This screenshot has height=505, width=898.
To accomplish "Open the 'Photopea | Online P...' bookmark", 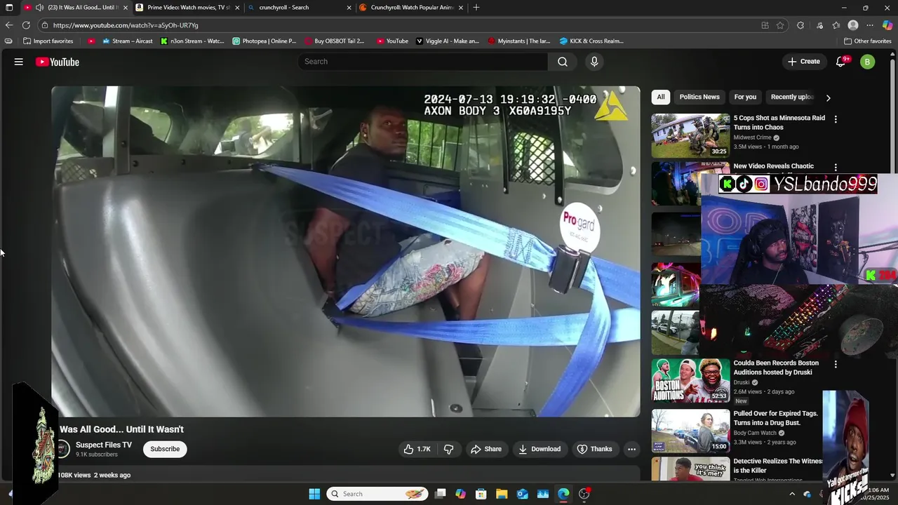I will click(264, 41).
